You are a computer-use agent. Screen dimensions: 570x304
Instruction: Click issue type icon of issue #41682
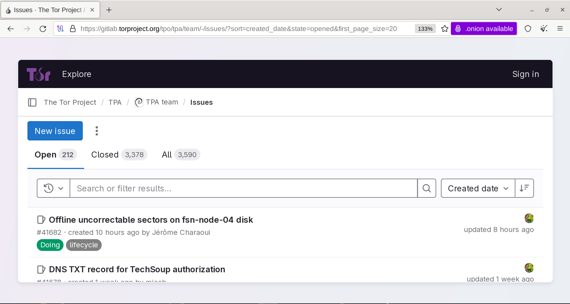(41, 220)
